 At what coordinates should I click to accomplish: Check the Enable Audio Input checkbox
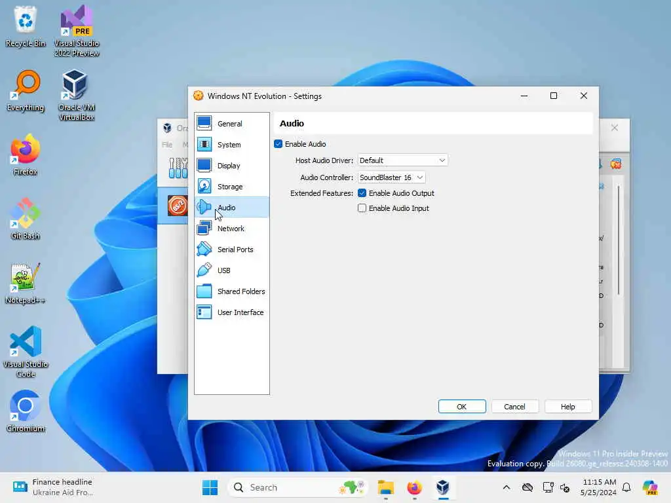[x=362, y=208]
